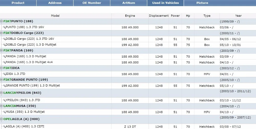Click Hp value 75 in GRANDE PUNTO row
256x129 pixels.
(x=188, y=86)
